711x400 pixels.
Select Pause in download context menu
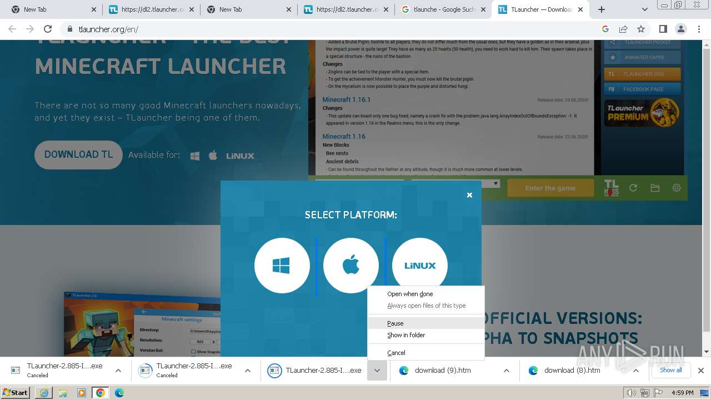pos(426,323)
